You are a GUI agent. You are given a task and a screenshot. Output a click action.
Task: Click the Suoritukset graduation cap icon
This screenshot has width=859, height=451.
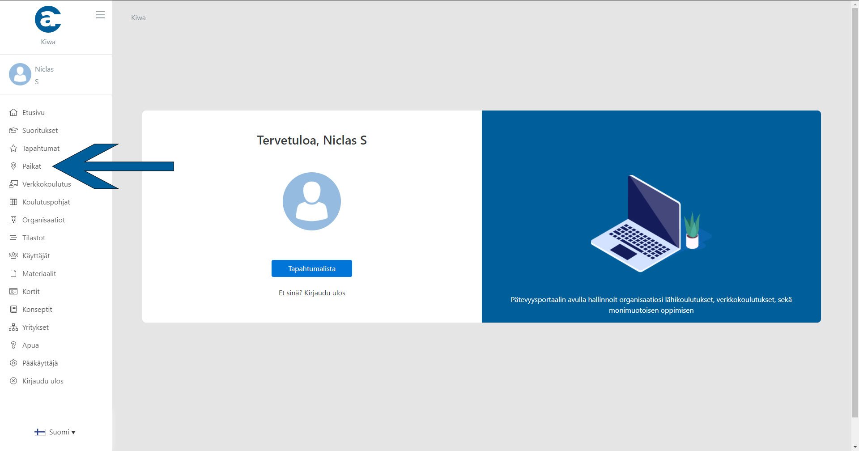(13, 131)
